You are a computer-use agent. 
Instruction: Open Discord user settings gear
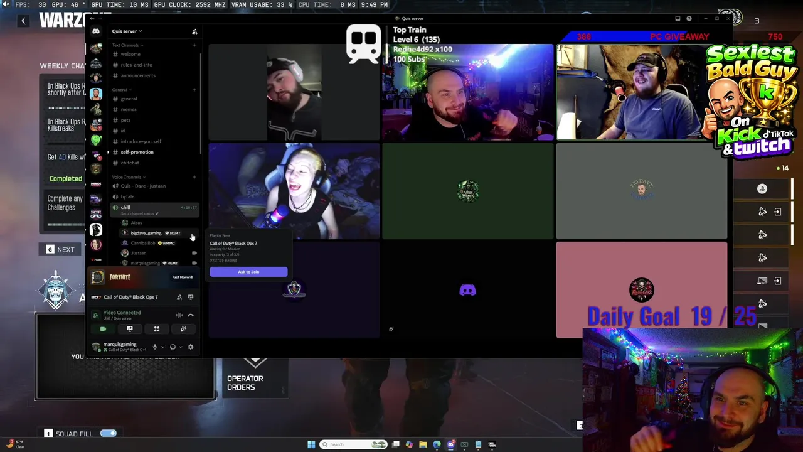191,347
